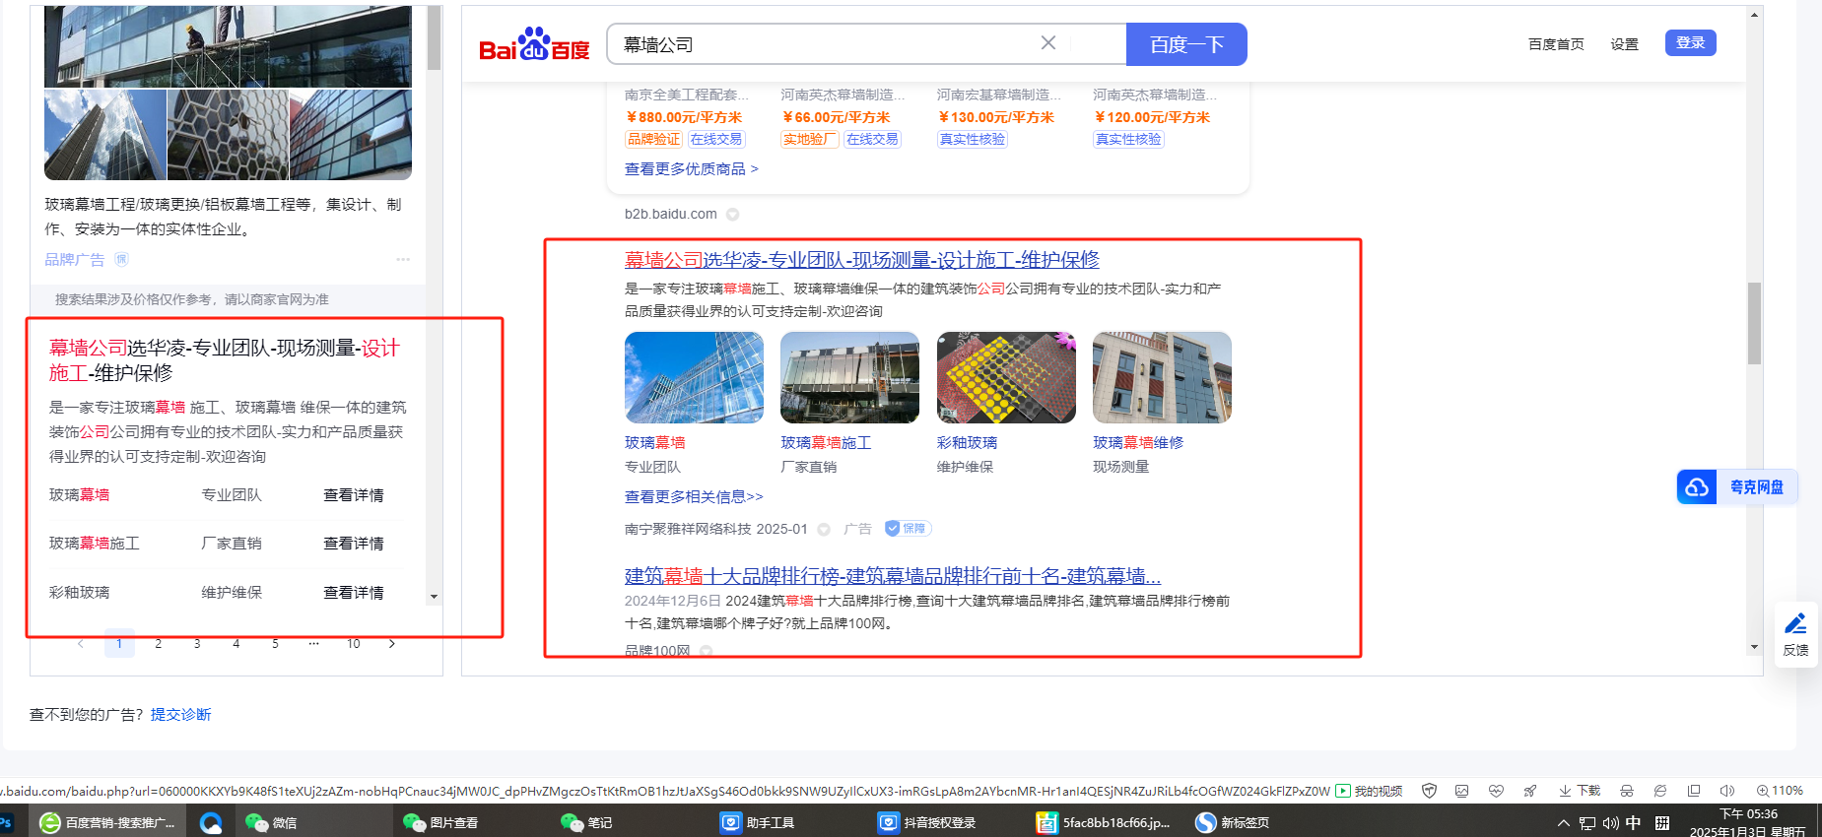This screenshot has height=837, width=1822.
Task: Open 查看更多相关信息>> link
Action: tap(694, 497)
